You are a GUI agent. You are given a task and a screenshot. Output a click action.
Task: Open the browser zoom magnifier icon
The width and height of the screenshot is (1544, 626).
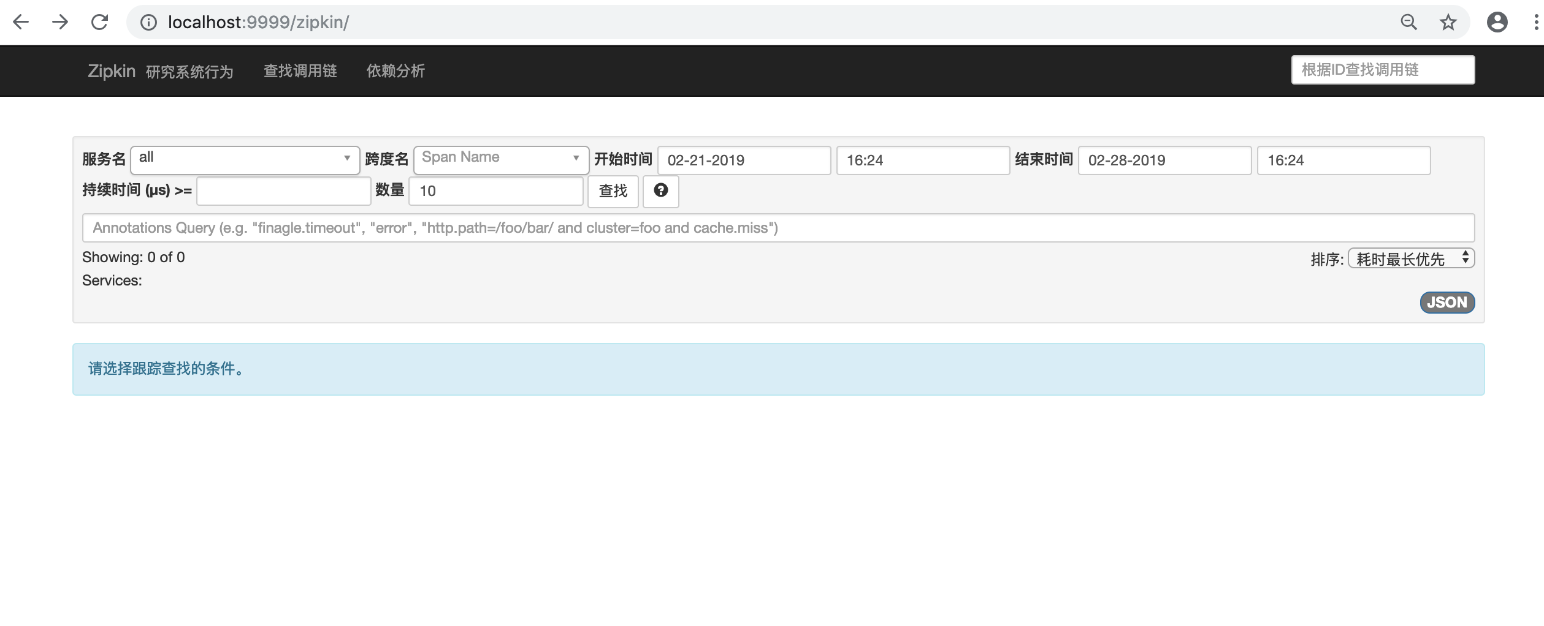click(1409, 23)
